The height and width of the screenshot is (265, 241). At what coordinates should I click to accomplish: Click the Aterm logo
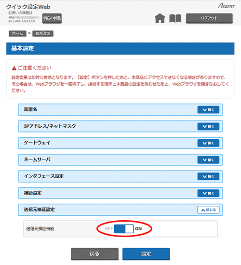click(x=226, y=6)
